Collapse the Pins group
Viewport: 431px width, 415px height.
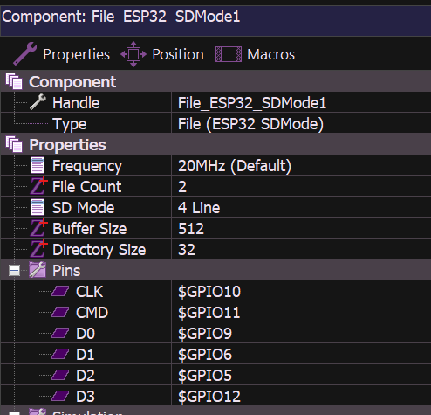pyautogui.click(x=14, y=271)
